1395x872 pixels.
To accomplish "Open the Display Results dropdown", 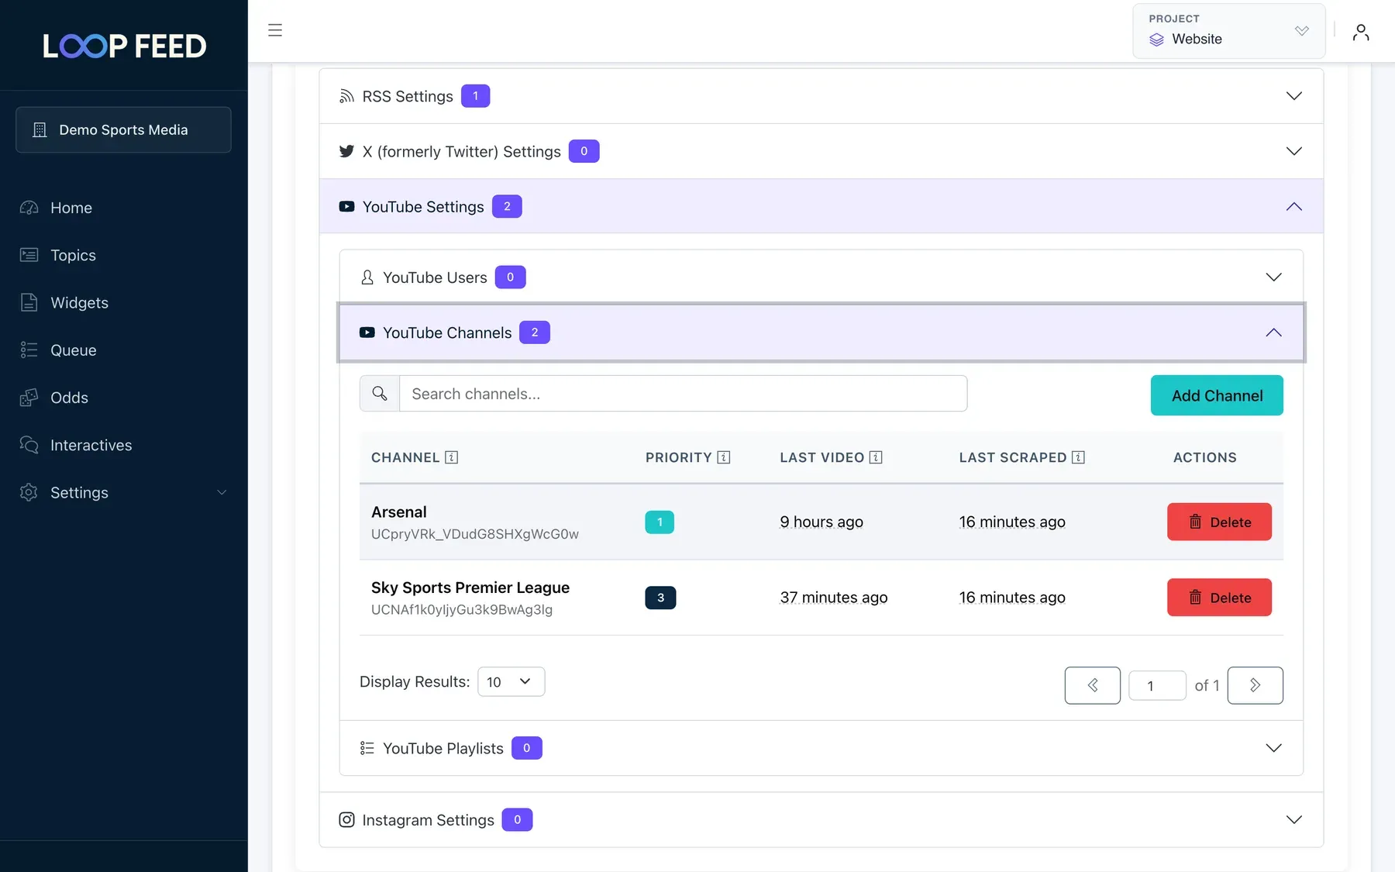I will tap(511, 681).
